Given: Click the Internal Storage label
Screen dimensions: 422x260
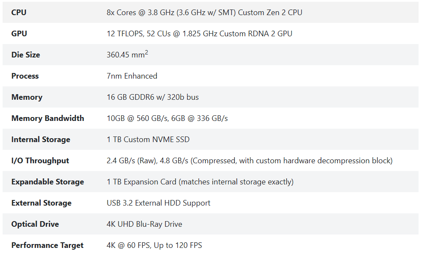Looking at the screenshot, I should point(41,140).
